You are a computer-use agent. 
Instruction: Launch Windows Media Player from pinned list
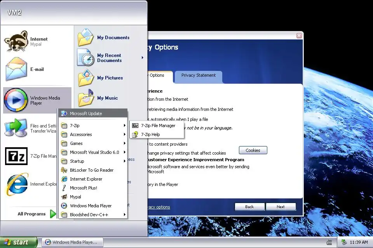point(37,100)
